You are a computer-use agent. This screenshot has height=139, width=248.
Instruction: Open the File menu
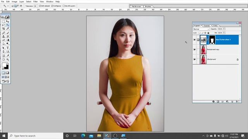[x=3, y=2]
